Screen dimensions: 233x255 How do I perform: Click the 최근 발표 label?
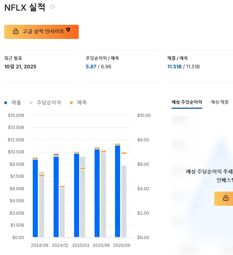[x=13, y=58]
